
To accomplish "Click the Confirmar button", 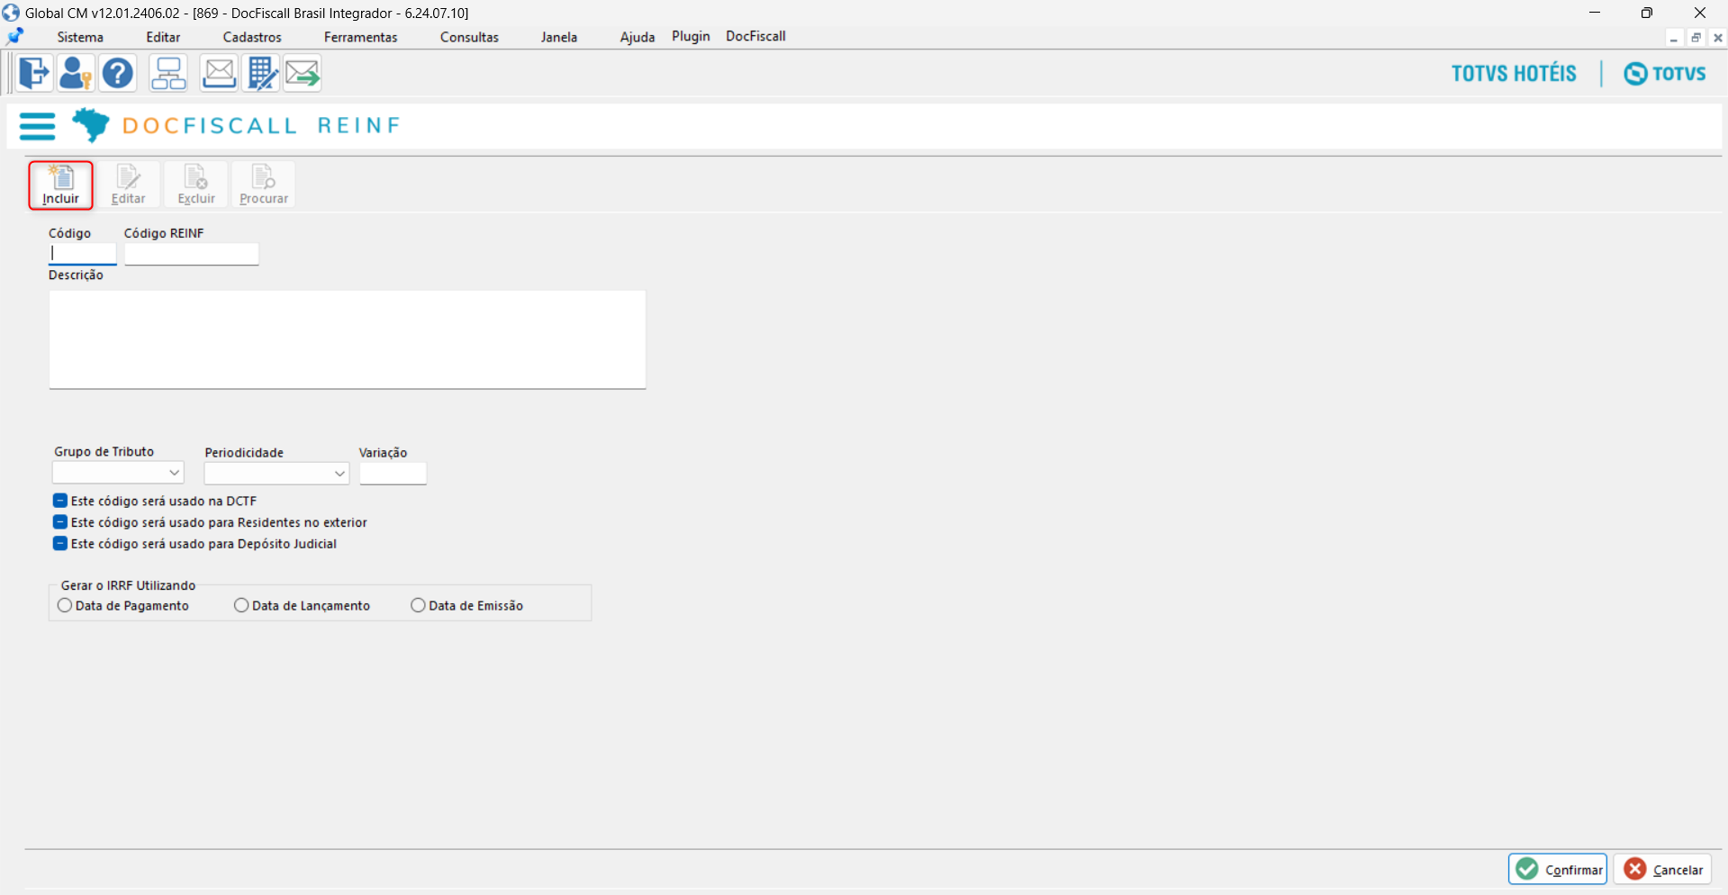I will tap(1558, 869).
